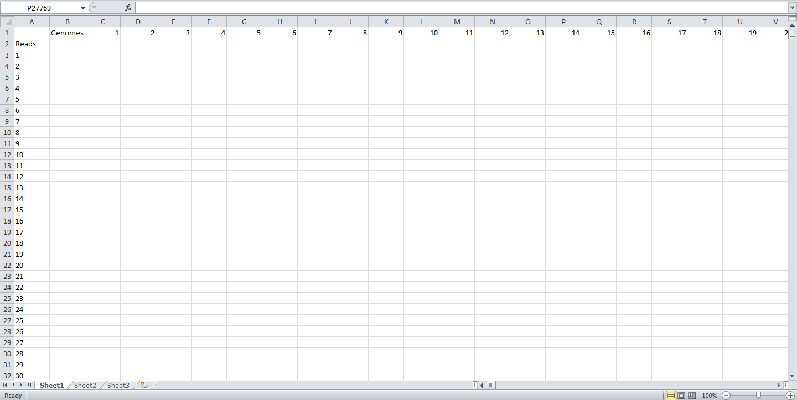797x400 pixels.
Task: Go to next sheet tab arrow
Action: click(21, 385)
